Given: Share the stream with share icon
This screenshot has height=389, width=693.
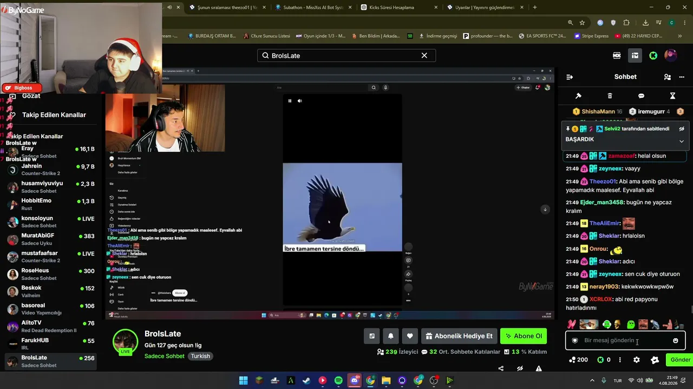Looking at the screenshot, I should tap(501, 368).
